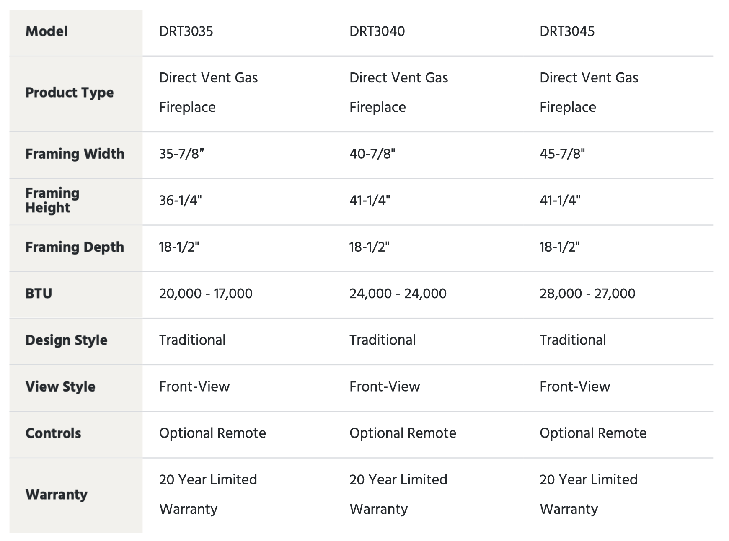Image resolution: width=729 pixels, height=541 pixels.
Task: Click the 35-7/8" framing width value
Action: tap(181, 154)
